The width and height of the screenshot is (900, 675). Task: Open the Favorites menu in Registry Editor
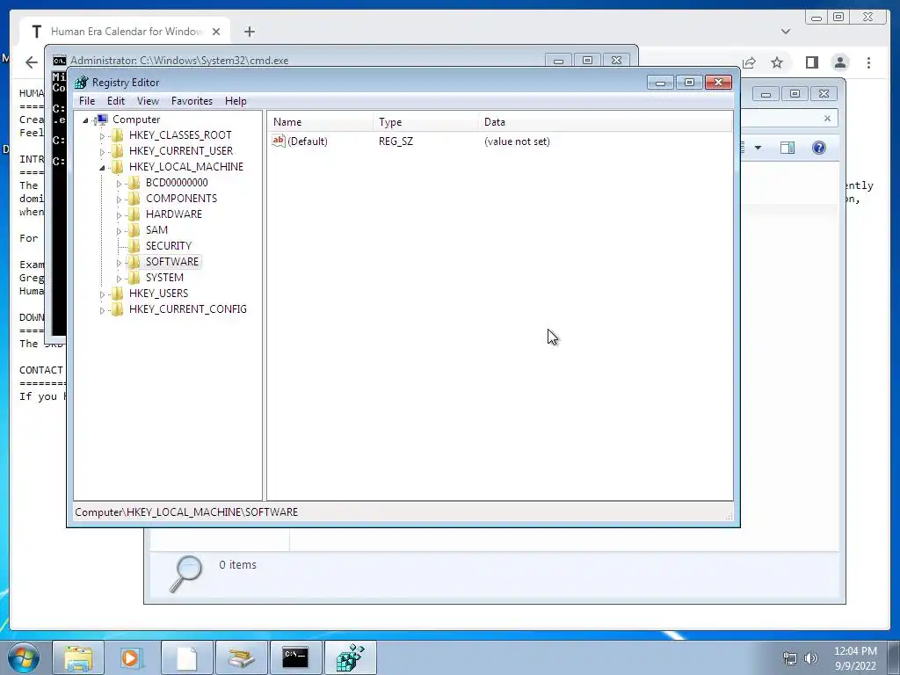point(192,101)
